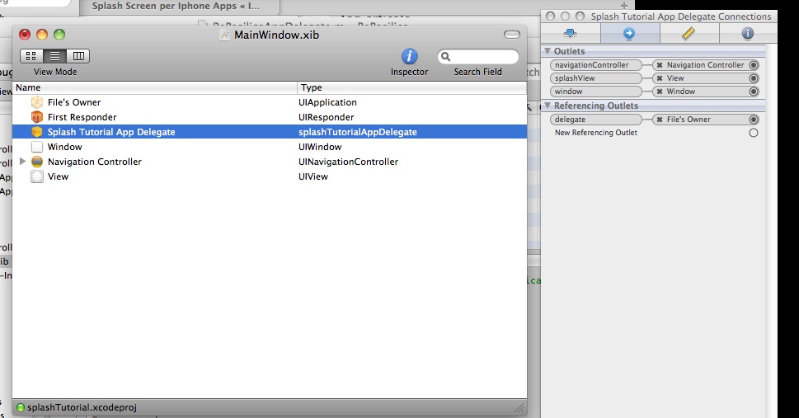
Task: Collapse the Outlets section
Action: point(548,52)
